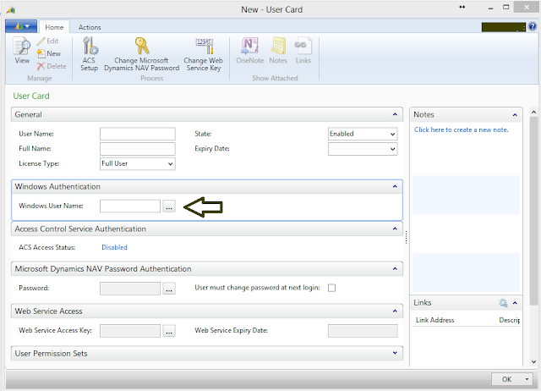The image size is (541, 391).
Task: Open the application menu dropdown button
Action: pos(21,26)
